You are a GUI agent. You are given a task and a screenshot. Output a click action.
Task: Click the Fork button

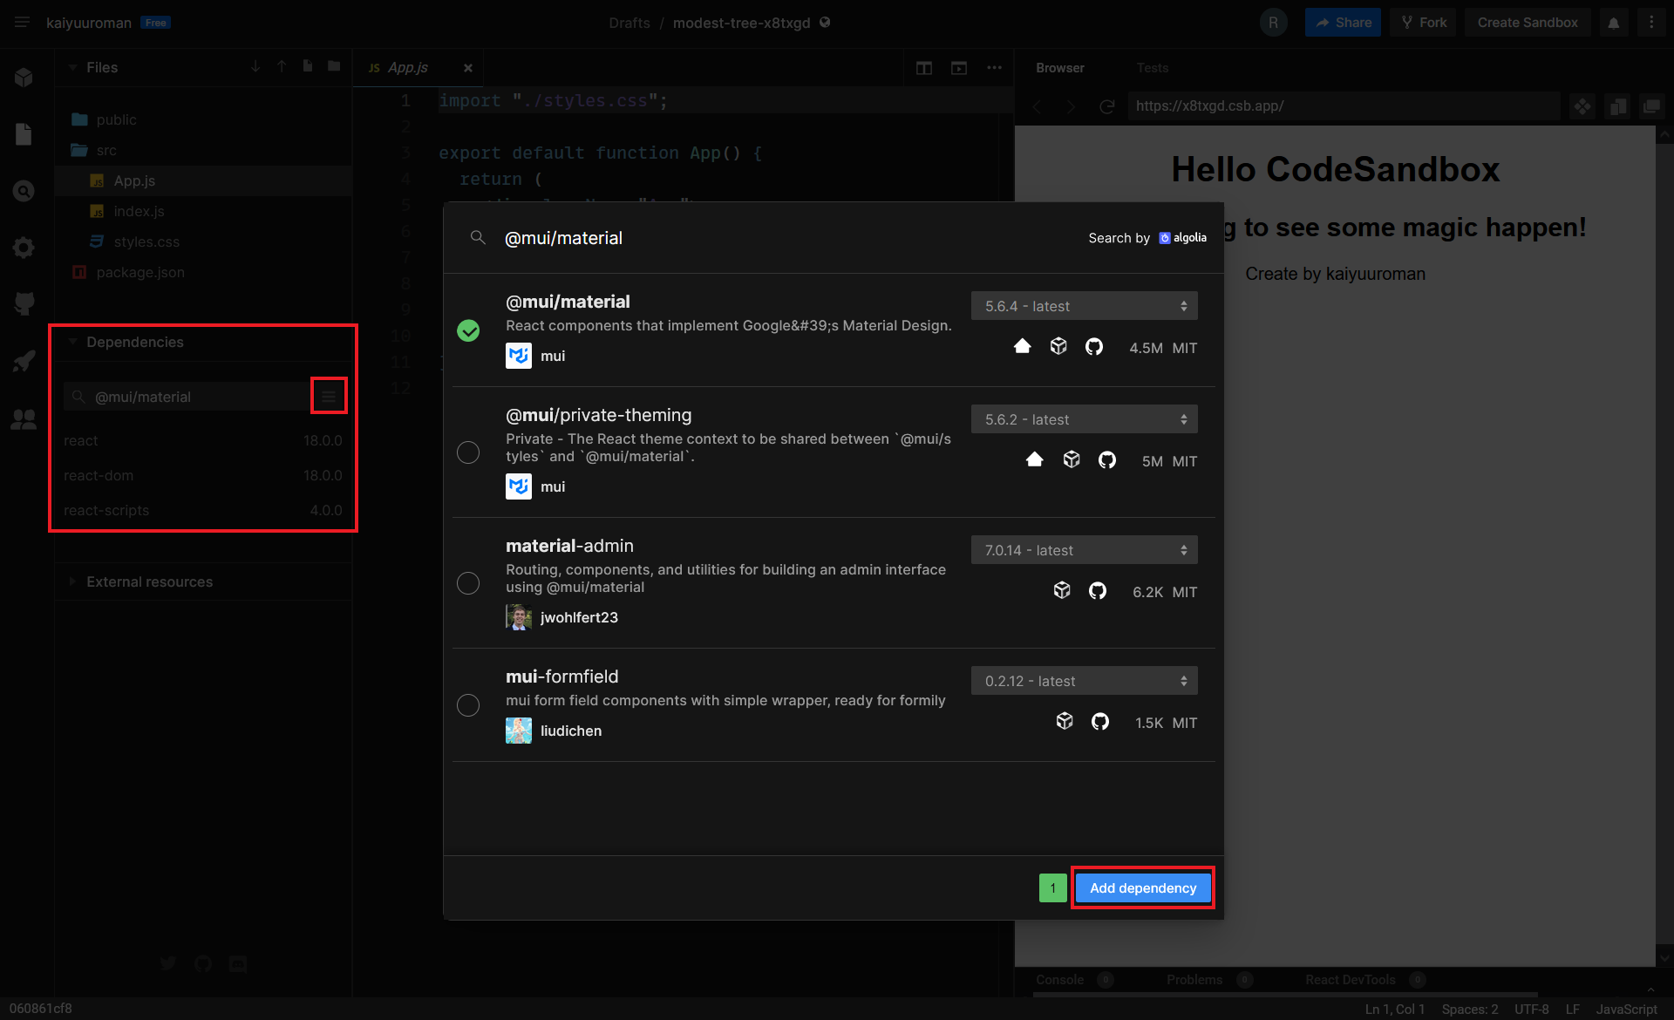(x=1424, y=23)
